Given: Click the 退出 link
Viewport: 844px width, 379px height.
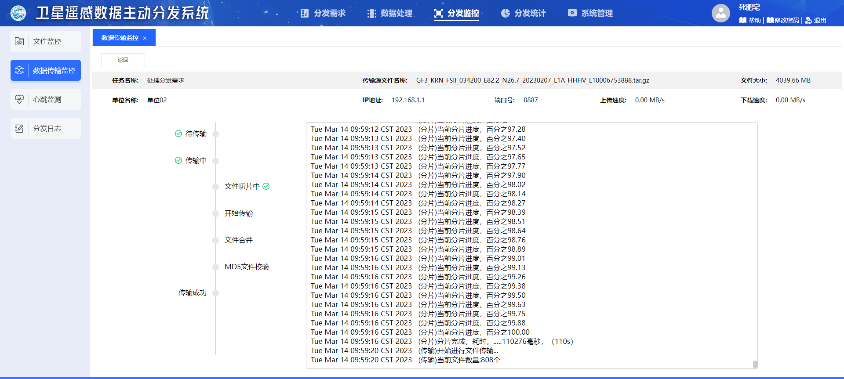Looking at the screenshot, I should 820,20.
